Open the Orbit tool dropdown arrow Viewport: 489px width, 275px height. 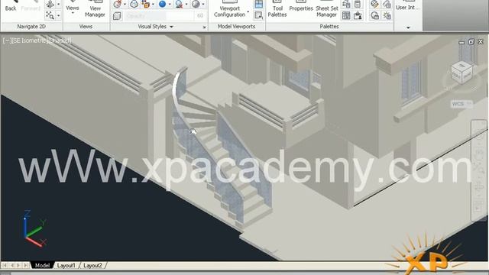(x=58, y=4)
